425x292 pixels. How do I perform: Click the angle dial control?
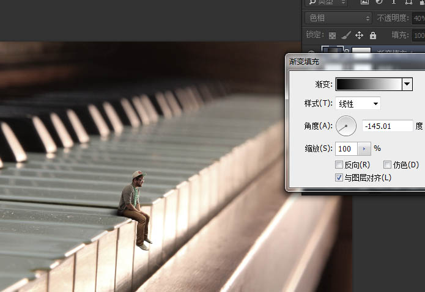pyautogui.click(x=346, y=126)
